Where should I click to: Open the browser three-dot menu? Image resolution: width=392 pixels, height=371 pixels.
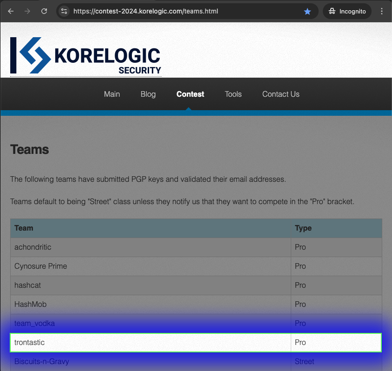381,11
